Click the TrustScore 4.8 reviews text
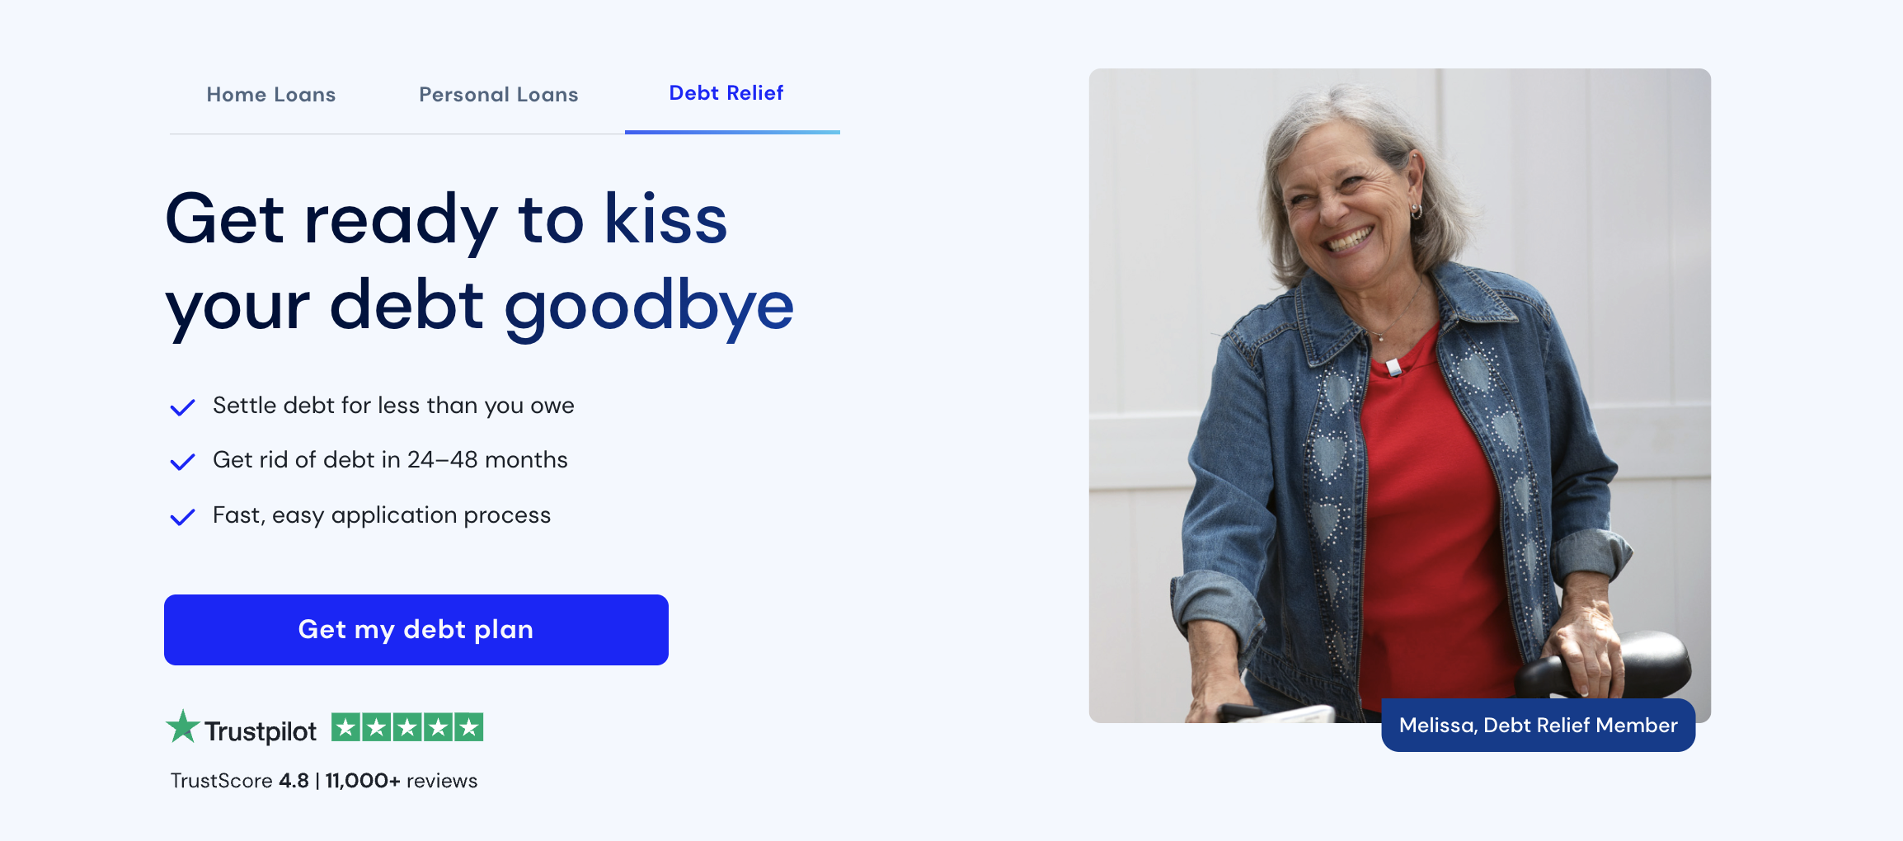The image size is (1903, 841). coord(324,781)
